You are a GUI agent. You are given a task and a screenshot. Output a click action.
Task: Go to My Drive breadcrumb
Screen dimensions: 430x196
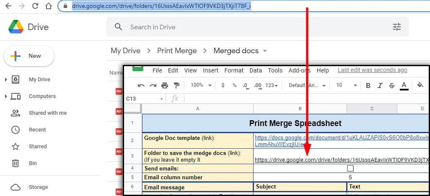coord(126,51)
